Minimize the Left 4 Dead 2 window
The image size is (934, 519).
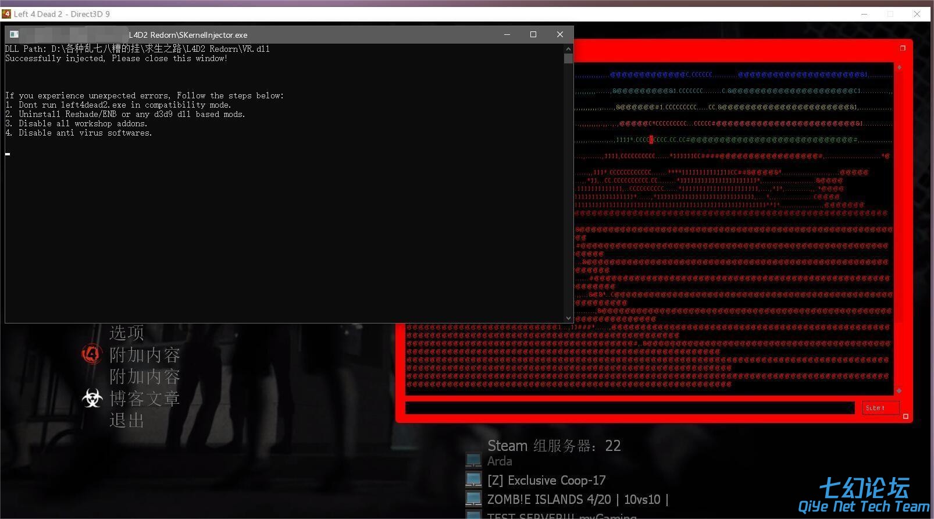(x=864, y=14)
